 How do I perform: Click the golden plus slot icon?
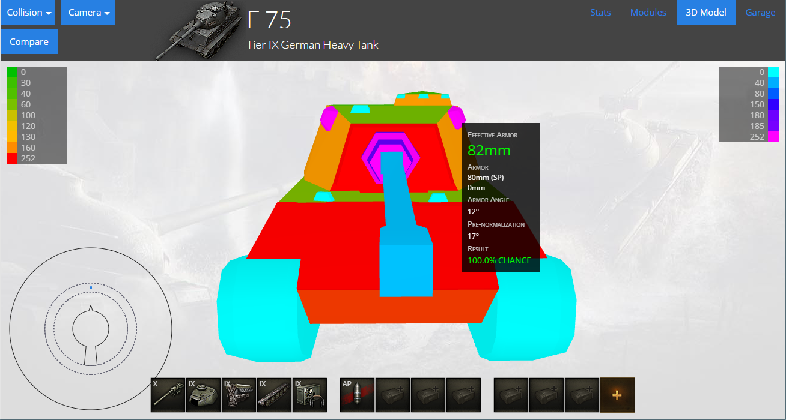coord(617,395)
